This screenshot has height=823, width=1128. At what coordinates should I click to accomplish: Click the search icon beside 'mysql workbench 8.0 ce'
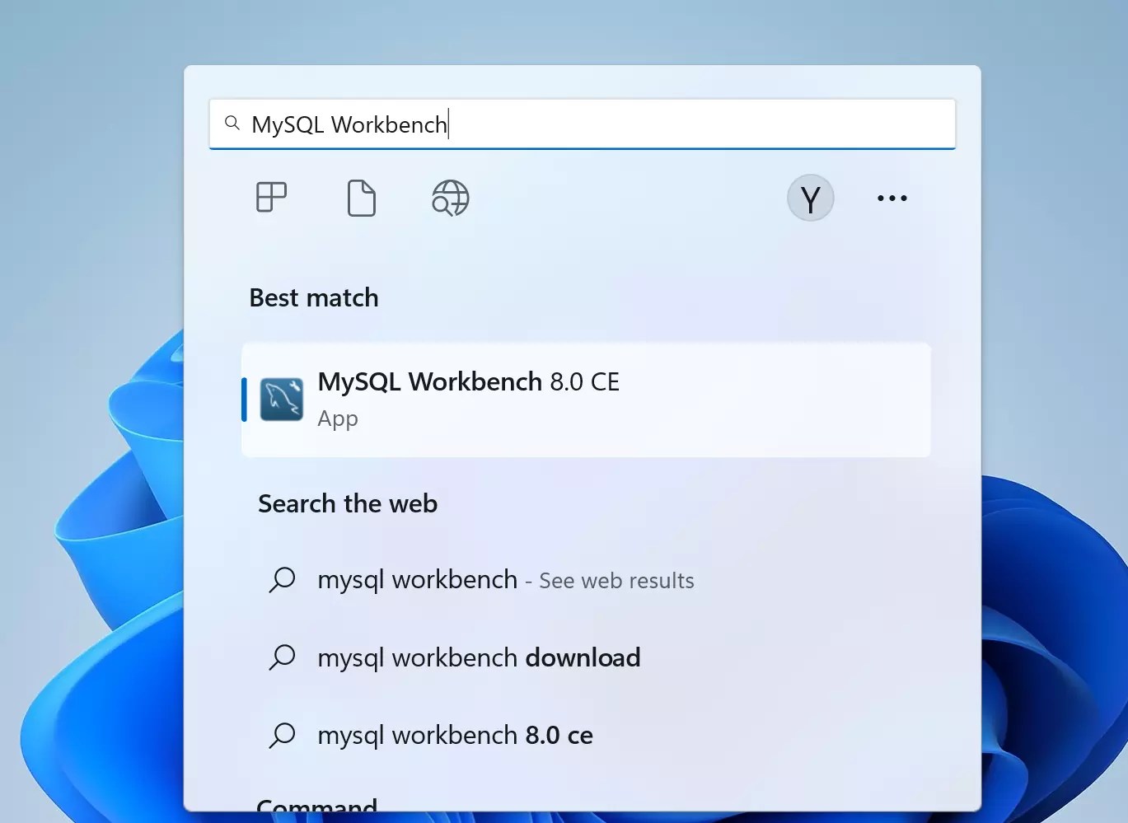point(283,734)
